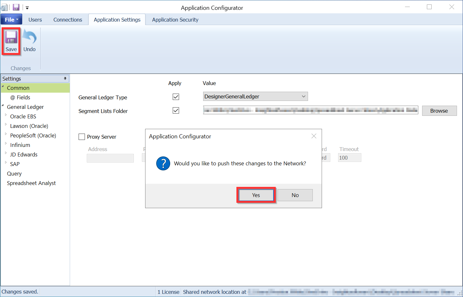This screenshot has height=297, width=463.
Task: Click the application icon in title bar
Action: point(4,7)
